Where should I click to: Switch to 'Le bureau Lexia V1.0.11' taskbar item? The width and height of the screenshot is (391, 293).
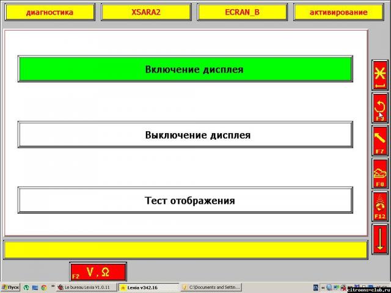click(x=87, y=288)
